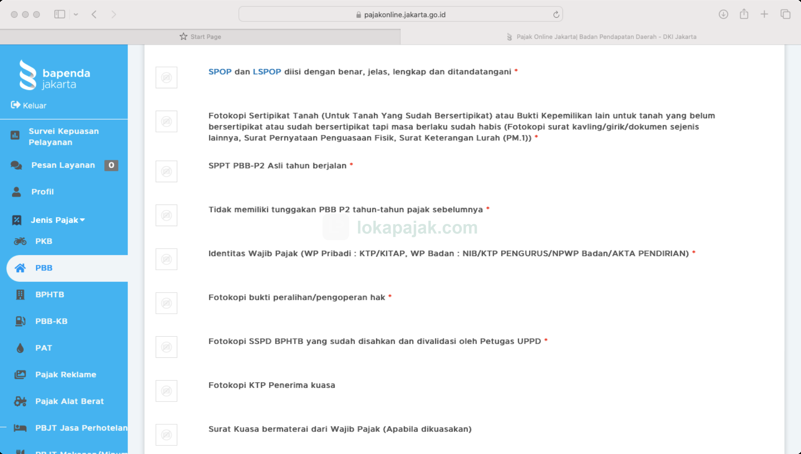Expand the Jenis Pajak dropdown caret
The image size is (801, 454).
coord(83,220)
